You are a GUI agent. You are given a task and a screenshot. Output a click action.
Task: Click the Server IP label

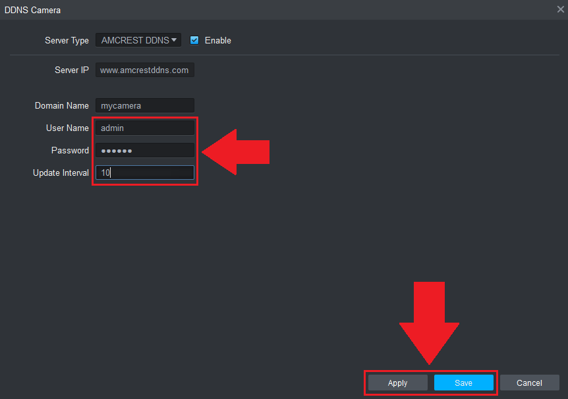71,70
